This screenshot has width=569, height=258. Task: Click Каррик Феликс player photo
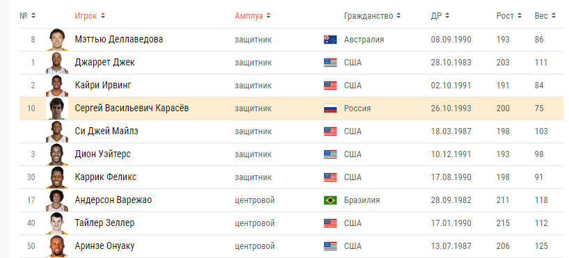click(57, 177)
